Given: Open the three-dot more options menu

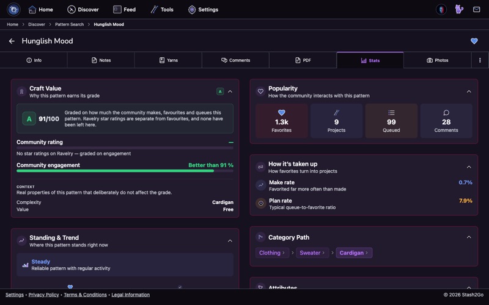Looking at the screenshot, I should coord(480,60).
